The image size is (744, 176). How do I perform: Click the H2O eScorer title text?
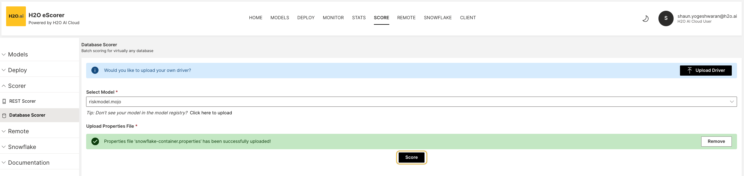click(x=47, y=15)
